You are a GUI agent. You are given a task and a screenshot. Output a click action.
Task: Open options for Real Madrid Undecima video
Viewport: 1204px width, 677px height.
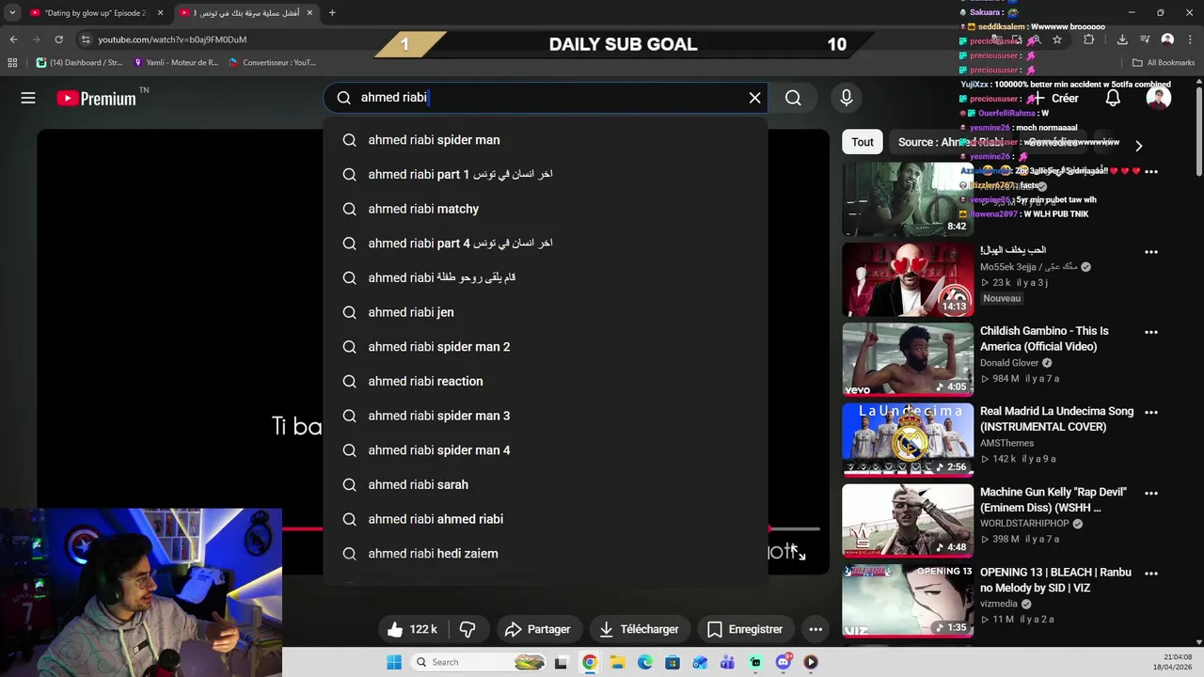1151,413
